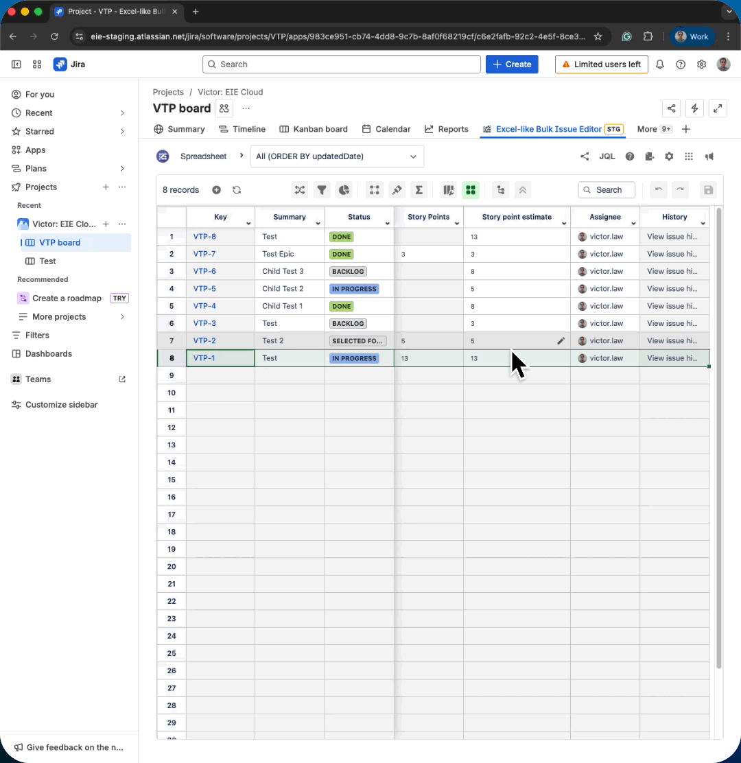Click the refresh records icon

coord(237,190)
